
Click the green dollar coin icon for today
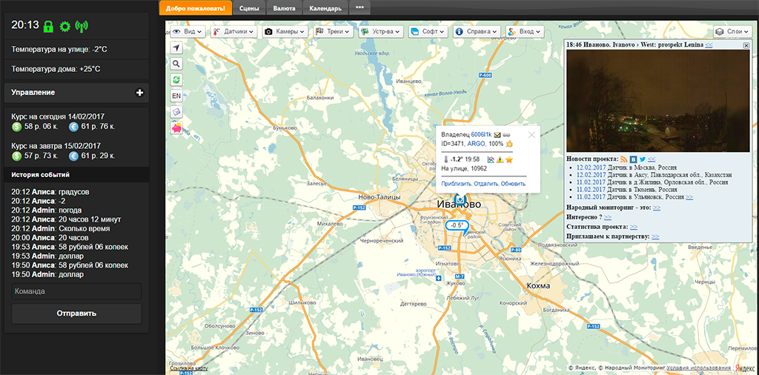16,127
